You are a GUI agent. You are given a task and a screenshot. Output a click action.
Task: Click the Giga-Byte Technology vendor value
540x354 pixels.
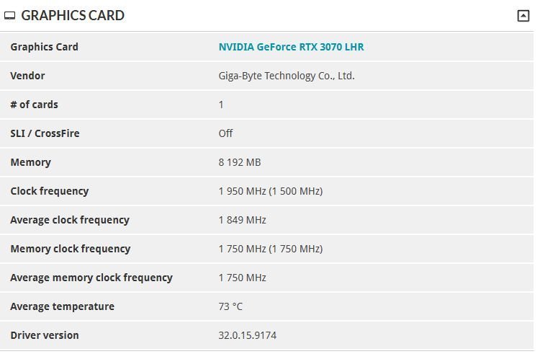[x=286, y=76]
